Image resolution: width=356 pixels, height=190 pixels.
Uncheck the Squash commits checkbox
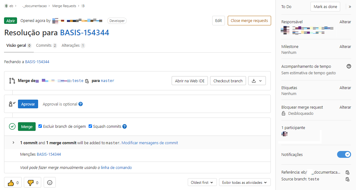coord(90,126)
